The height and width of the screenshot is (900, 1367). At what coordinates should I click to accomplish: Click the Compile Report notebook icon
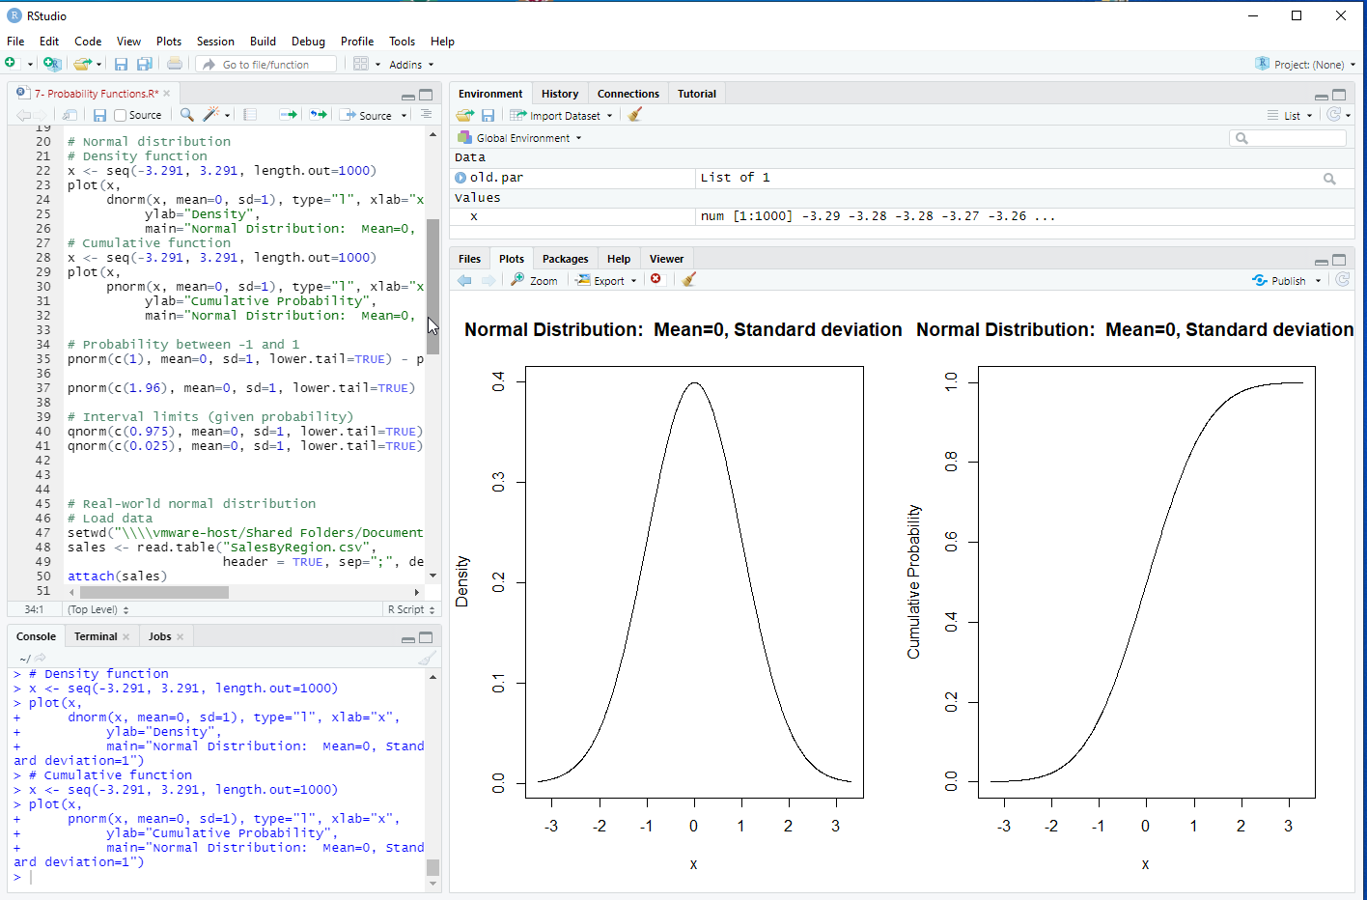click(x=250, y=115)
